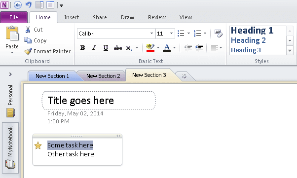Apply the Heading 2 style
297x178 pixels.
[x=248, y=40]
